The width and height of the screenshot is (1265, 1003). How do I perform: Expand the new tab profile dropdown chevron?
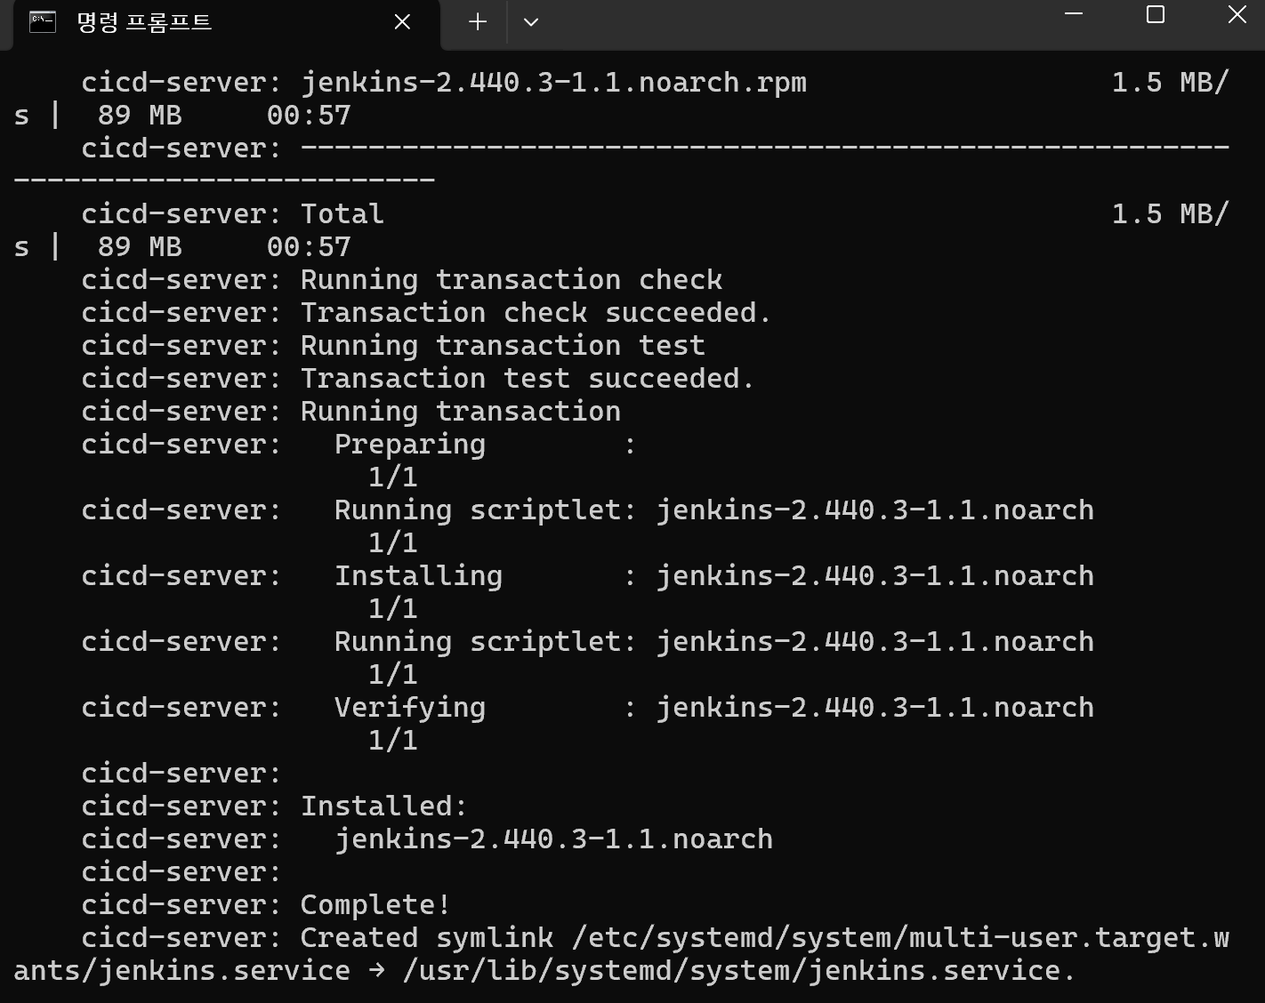[x=531, y=22]
